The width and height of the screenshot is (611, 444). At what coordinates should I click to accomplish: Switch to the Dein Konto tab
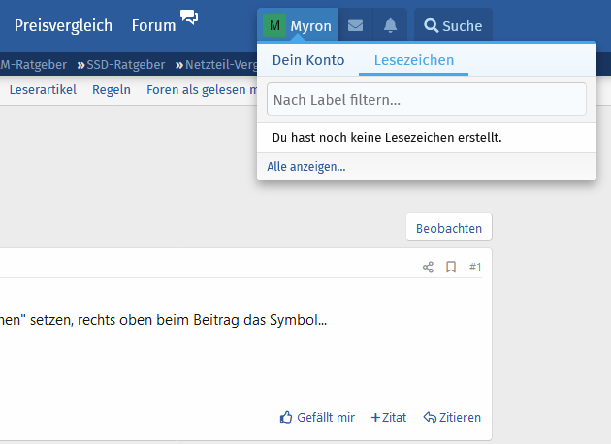click(x=308, y=60)
